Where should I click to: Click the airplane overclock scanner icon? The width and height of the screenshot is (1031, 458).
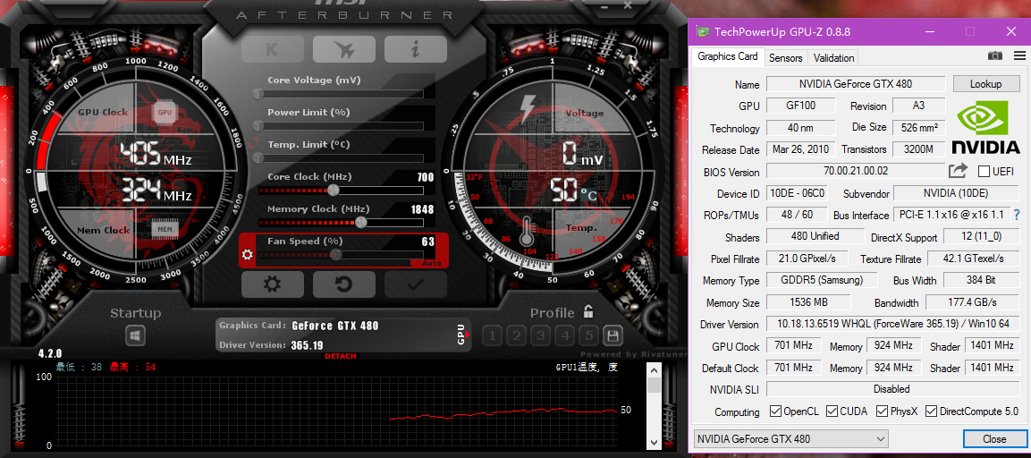[344, 49]
